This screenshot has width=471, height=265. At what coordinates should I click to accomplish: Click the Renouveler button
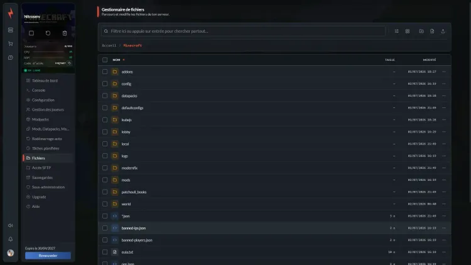click(48, 256)
